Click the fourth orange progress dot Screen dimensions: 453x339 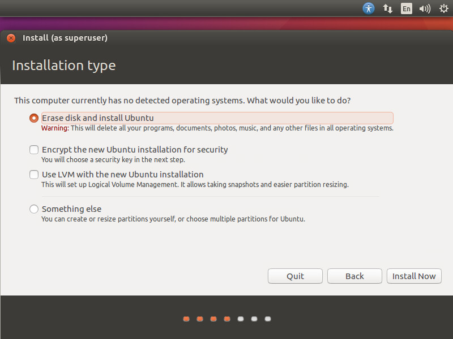coord(227,319)
